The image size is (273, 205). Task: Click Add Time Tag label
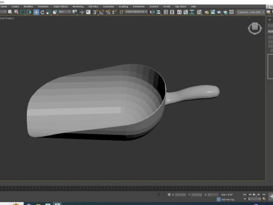(227, 199)
